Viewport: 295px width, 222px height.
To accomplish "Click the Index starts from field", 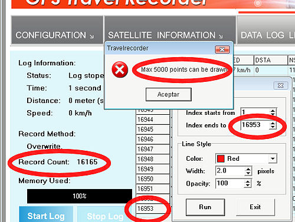I will [x=255, y=112].
